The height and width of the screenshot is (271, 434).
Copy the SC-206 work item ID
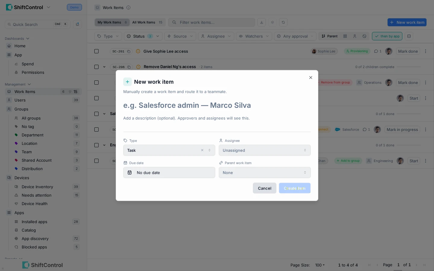click(129, 67)
